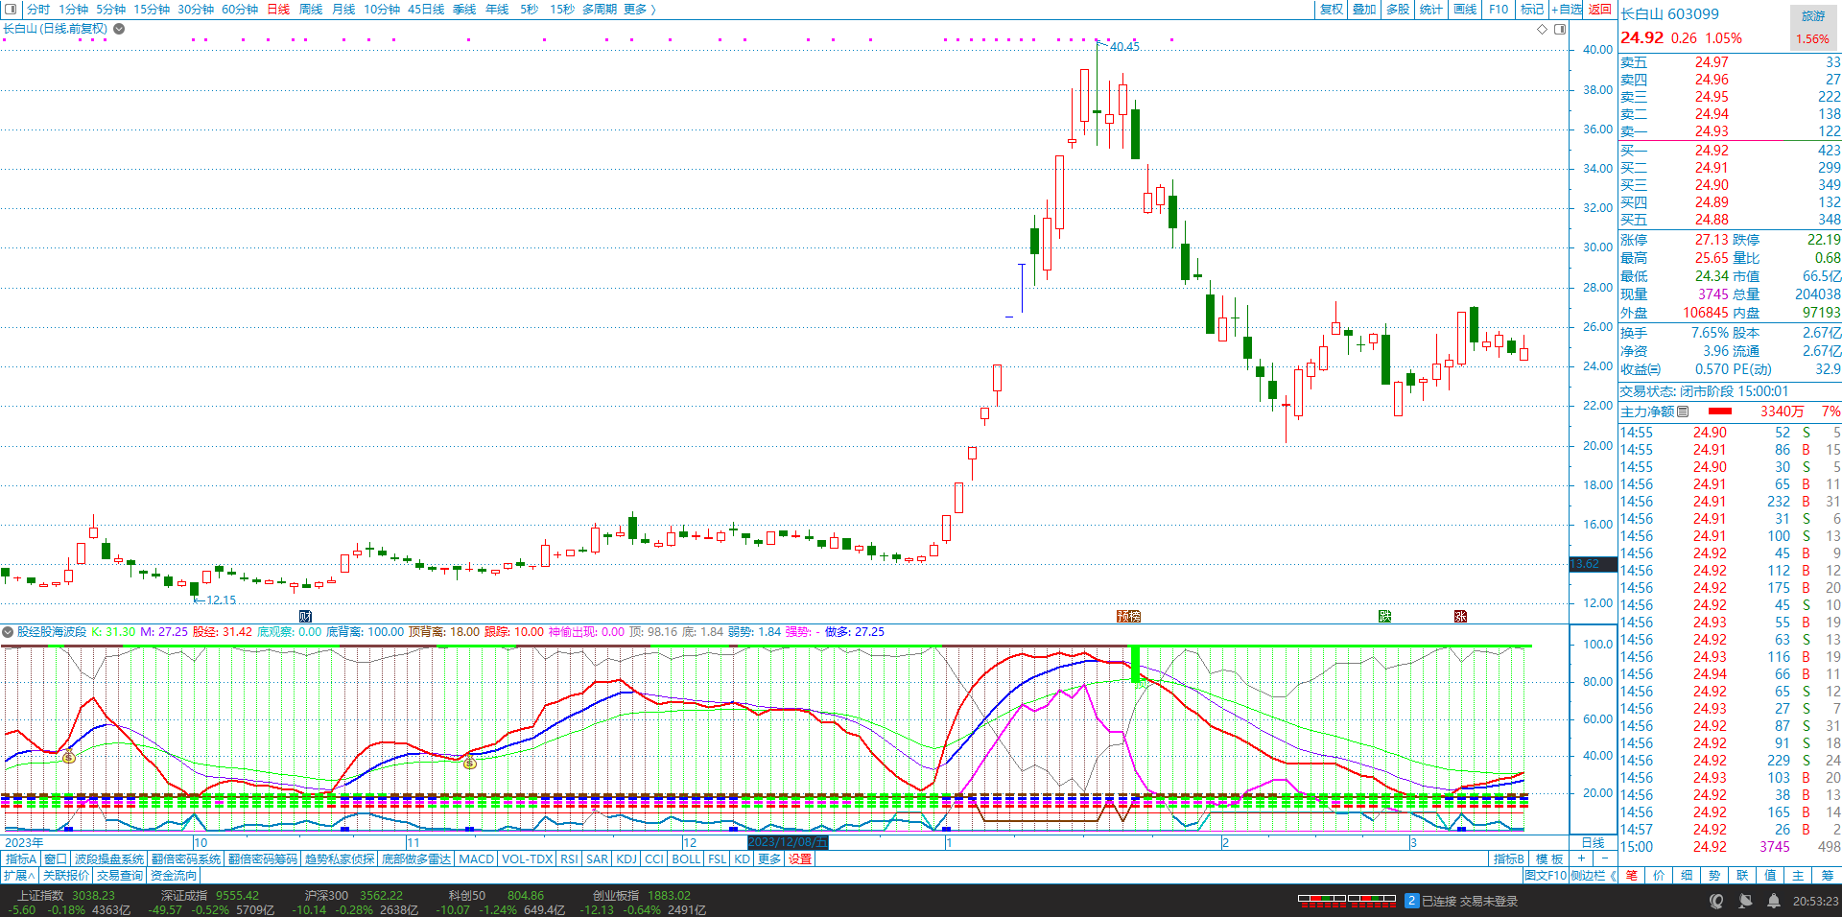The width and height of the screenshot is (1842, 917).
Task: Zoom out chart with minus button
Action: [1604, 858]
